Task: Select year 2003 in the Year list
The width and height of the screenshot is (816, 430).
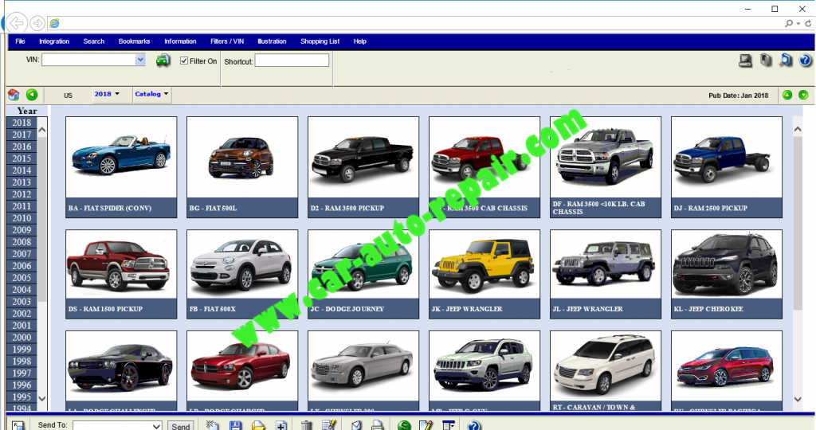Action: tap(22, 302)
